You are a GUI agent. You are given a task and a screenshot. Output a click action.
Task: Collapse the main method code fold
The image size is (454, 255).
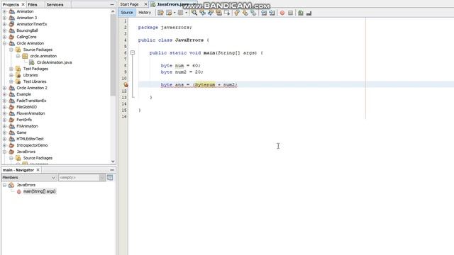coord(133,52)
